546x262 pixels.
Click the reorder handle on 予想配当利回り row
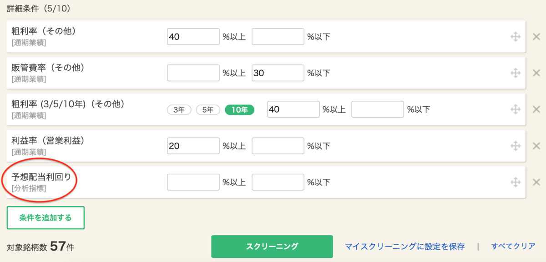[x=515, y=182]
